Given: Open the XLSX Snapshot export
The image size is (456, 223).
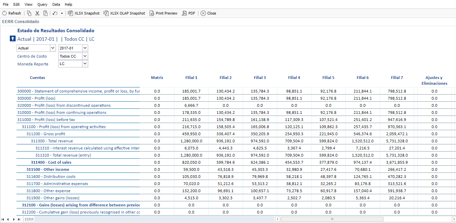Looking at the screenshot, I should [84, 13].
